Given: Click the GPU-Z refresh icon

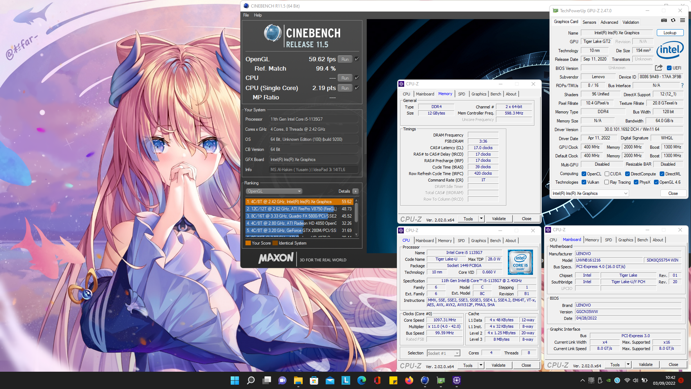Looking at the screenshot, I should click(x=673, y=21).
